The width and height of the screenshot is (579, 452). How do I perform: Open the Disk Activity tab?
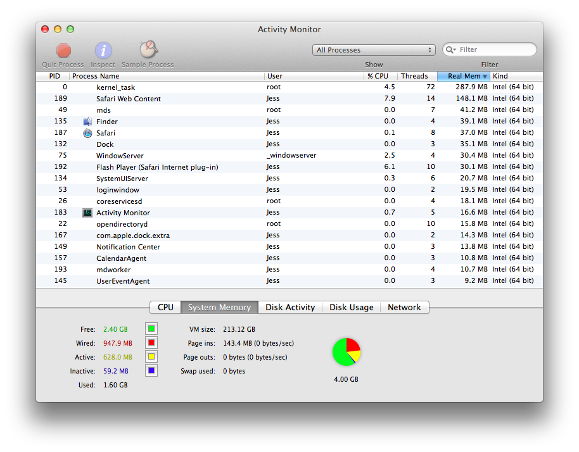(x=290, y=308)
